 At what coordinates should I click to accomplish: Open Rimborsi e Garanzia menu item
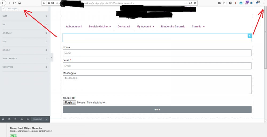[173, 26]
